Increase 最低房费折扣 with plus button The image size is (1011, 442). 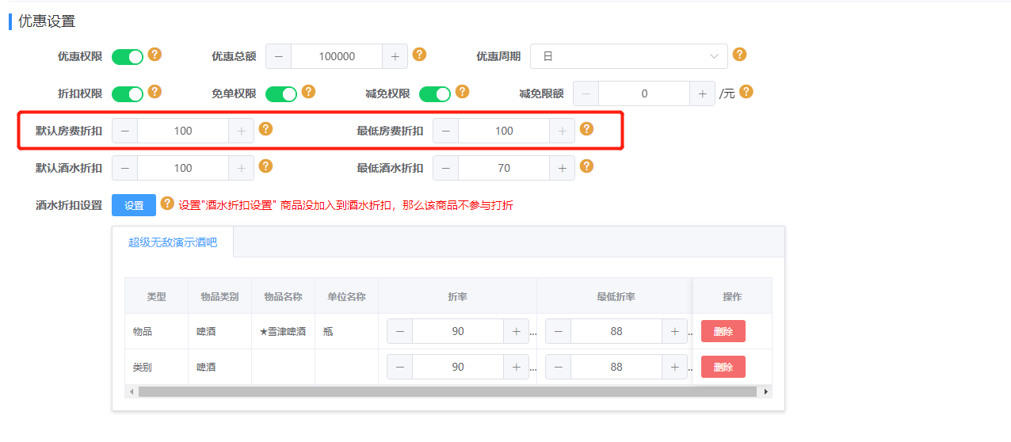pyautogui.click(x=562, y=131)
